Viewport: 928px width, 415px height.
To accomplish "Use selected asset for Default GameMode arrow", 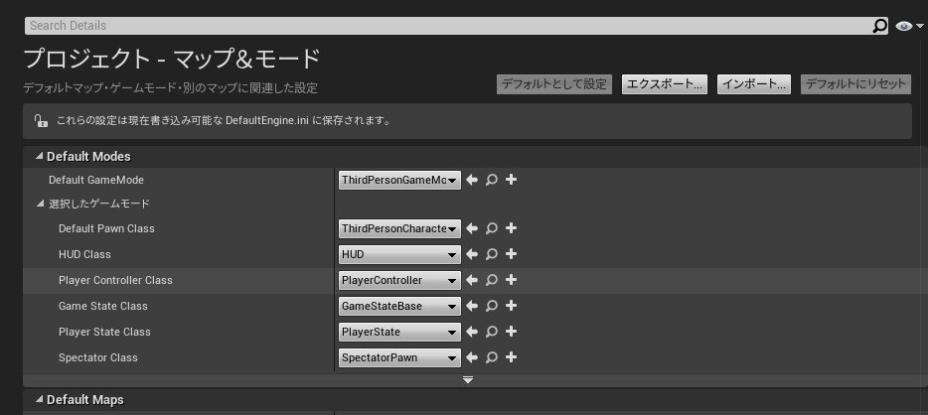I will (x=472, y=180).
